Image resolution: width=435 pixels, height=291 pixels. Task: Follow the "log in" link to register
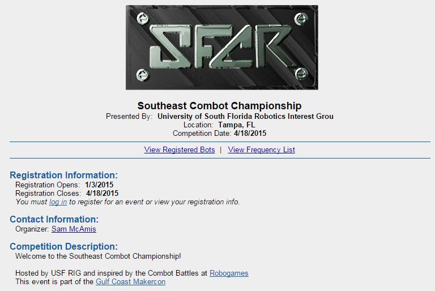(58, 202)
